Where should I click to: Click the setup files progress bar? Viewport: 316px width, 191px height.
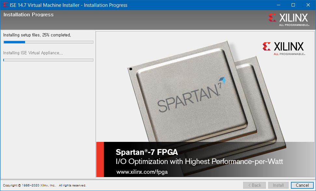[x=48, y=42]
